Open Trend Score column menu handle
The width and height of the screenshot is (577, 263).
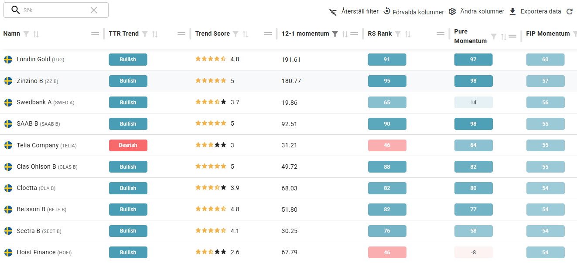tap(268, 33)
